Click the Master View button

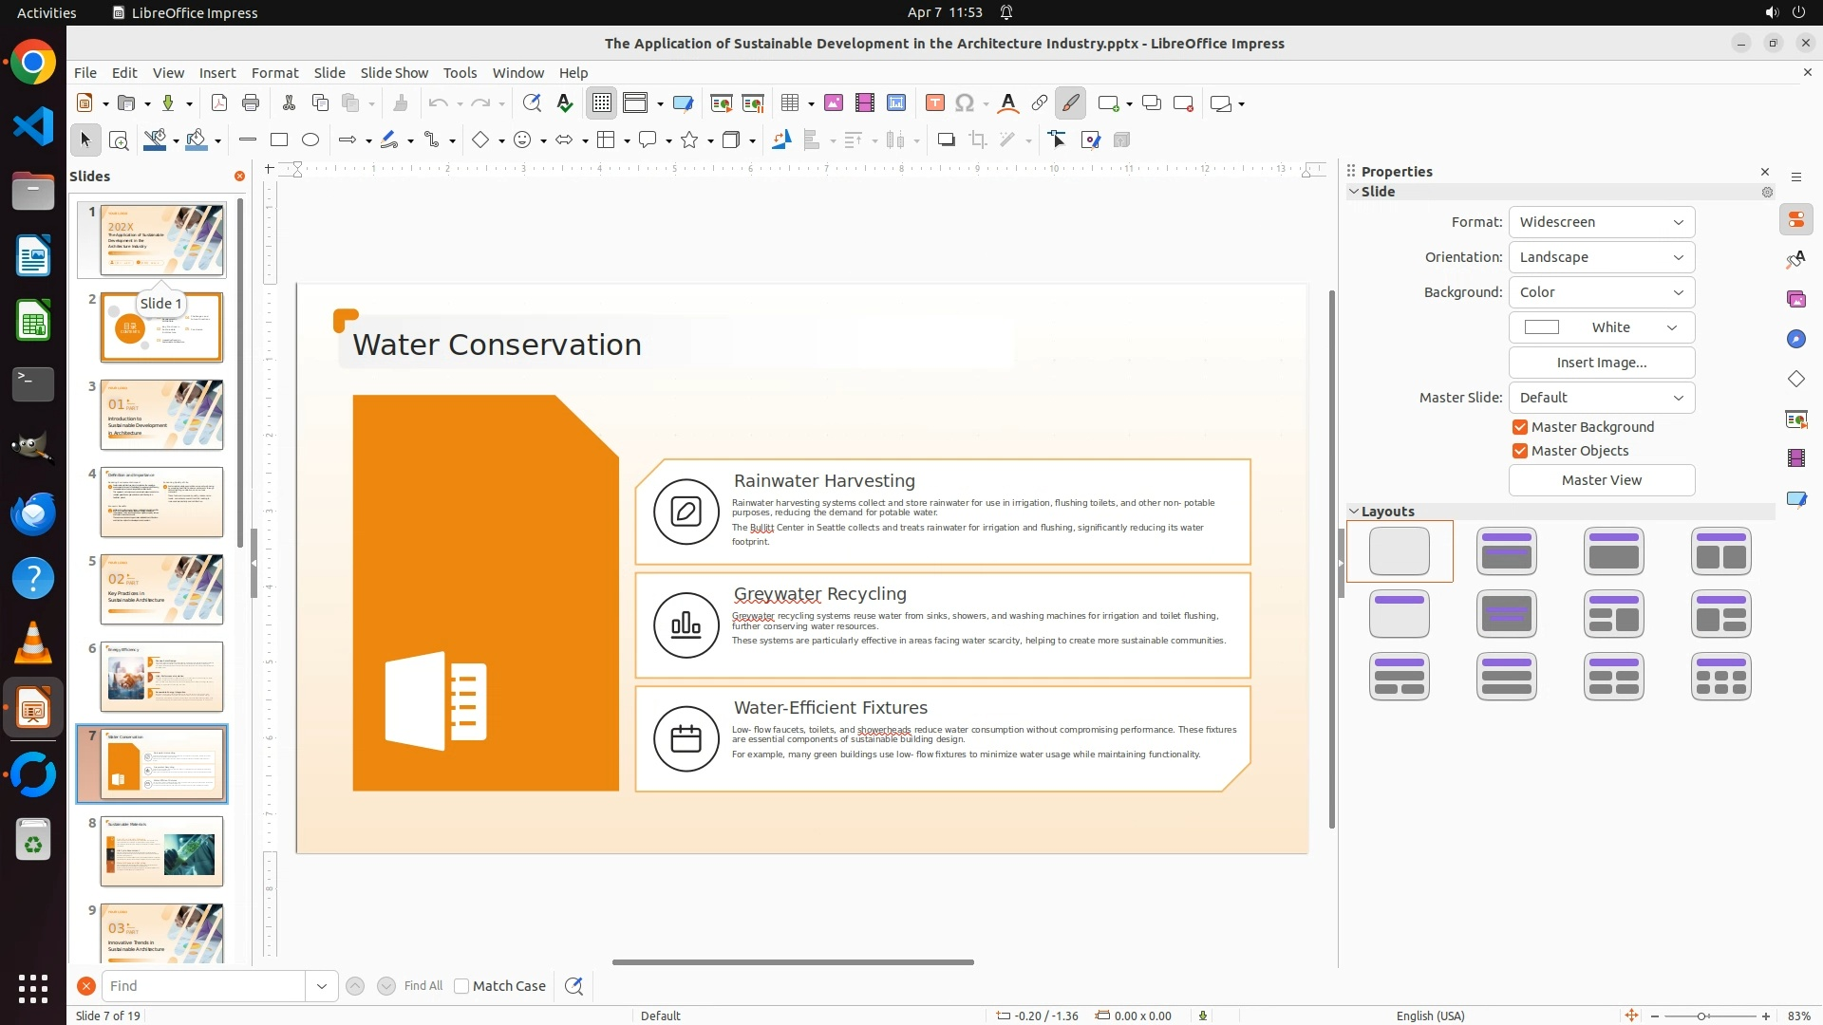click(1601, 480)
